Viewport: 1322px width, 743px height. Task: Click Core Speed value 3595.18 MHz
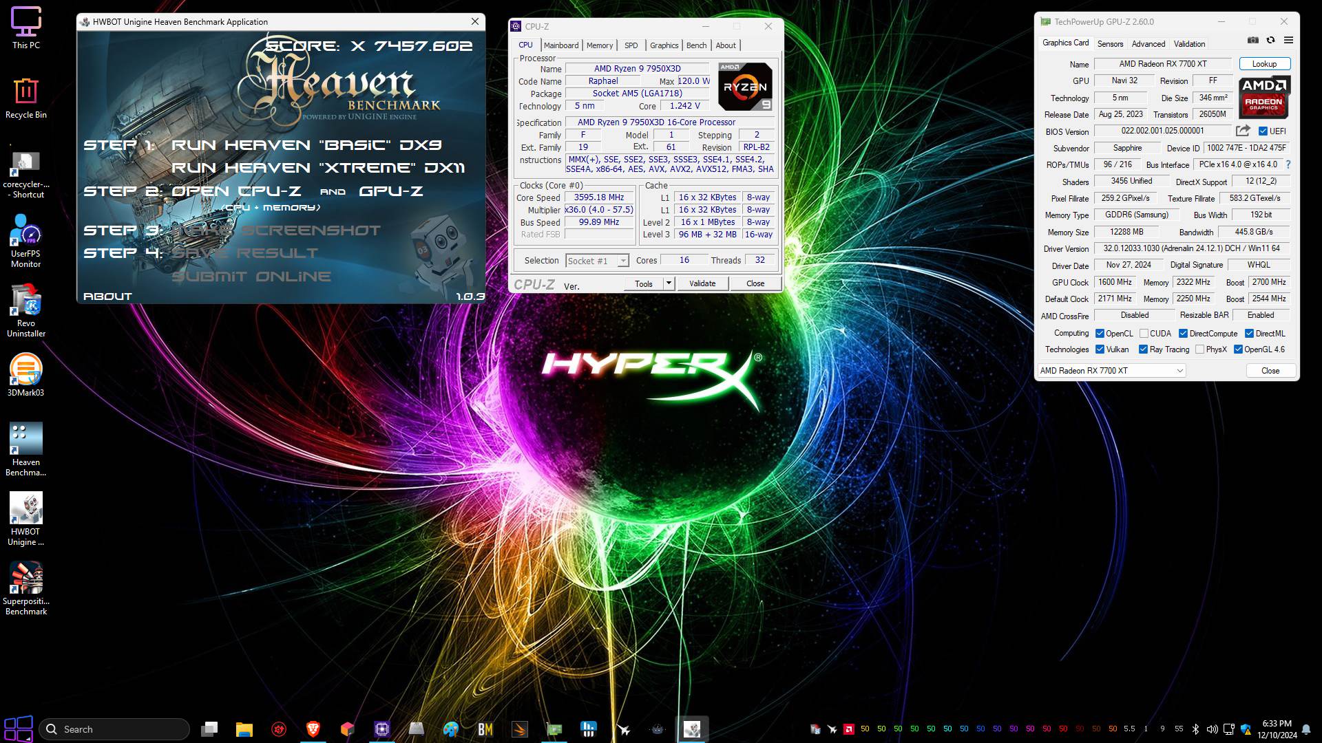(599, 197)
